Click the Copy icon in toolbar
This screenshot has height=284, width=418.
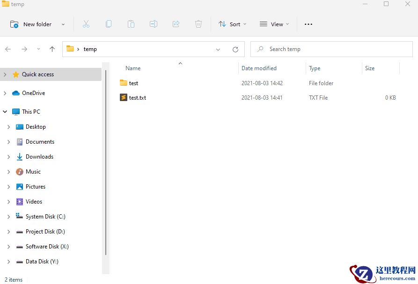click(109, 24)
